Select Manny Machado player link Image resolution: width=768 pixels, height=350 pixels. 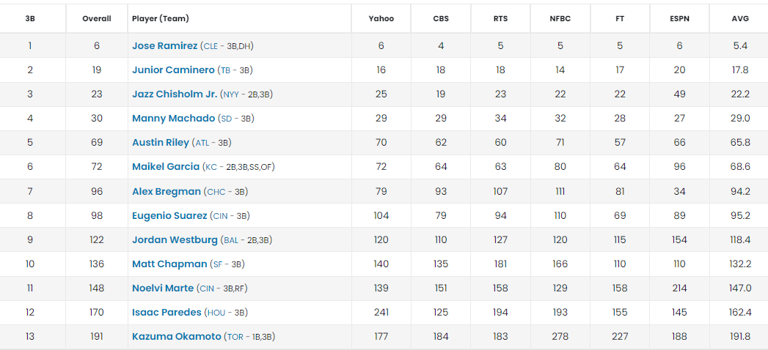(173, 119)
